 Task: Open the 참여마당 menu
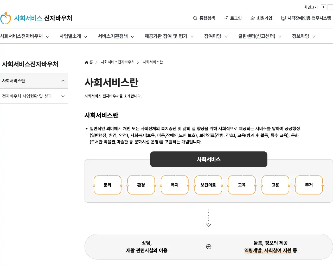215,36
